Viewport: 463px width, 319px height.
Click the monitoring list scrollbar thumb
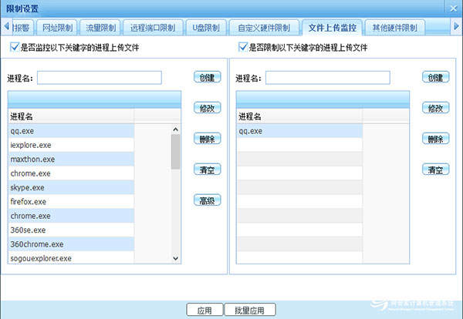(175, 152)
